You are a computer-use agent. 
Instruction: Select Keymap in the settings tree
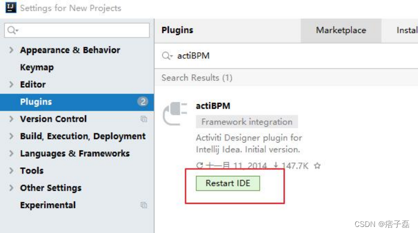pos(36,67)
